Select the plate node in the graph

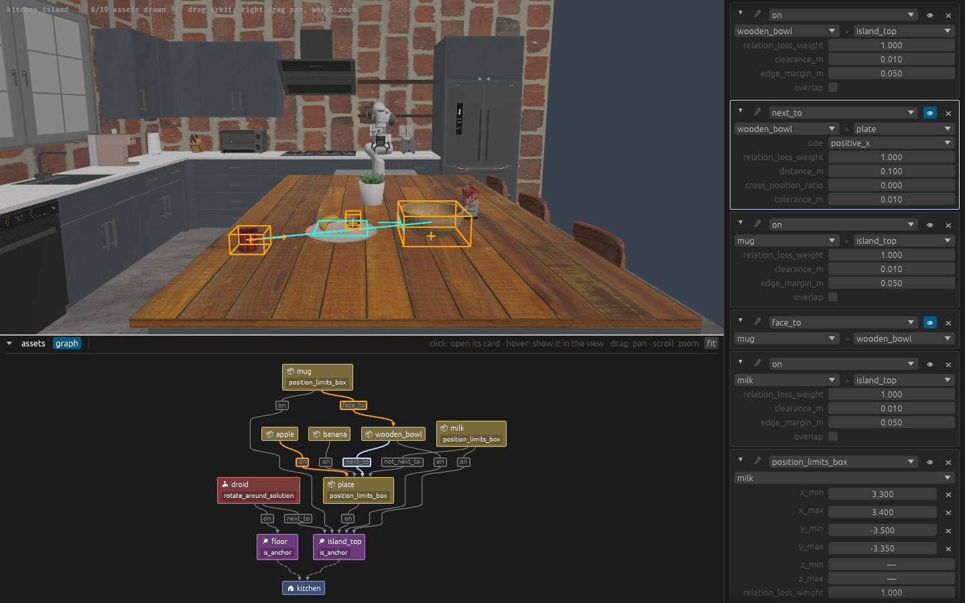tap(359, 490)
